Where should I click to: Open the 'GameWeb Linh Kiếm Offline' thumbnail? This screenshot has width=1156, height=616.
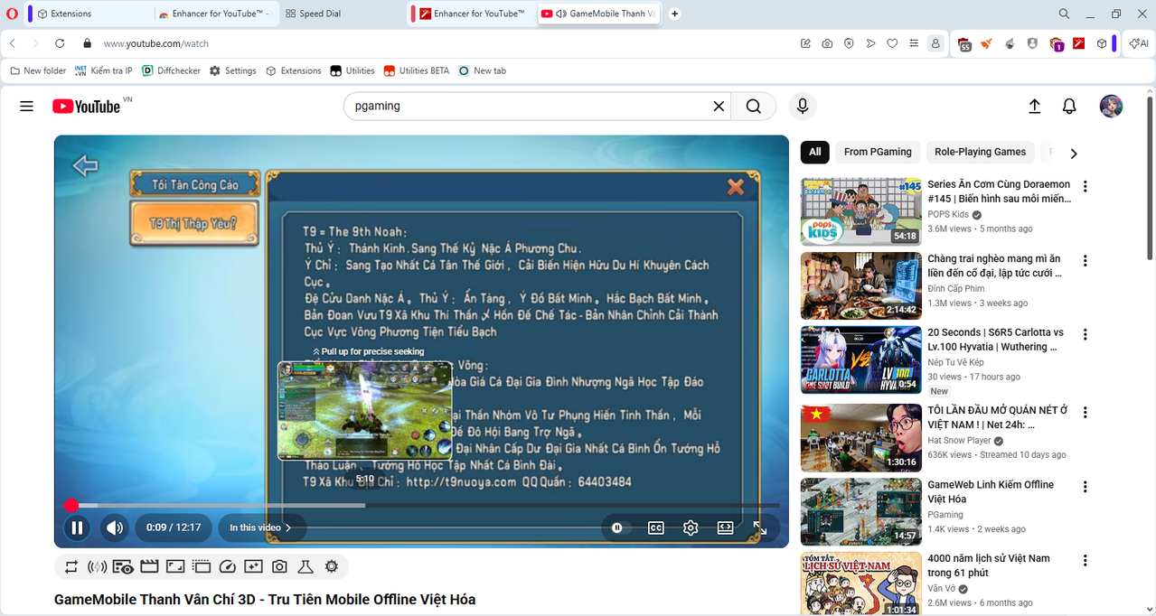click(x=861, y=511)
